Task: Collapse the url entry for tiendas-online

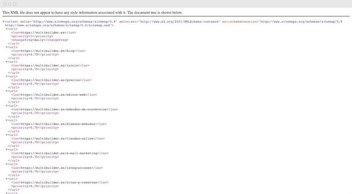Action: pos(7,135)
